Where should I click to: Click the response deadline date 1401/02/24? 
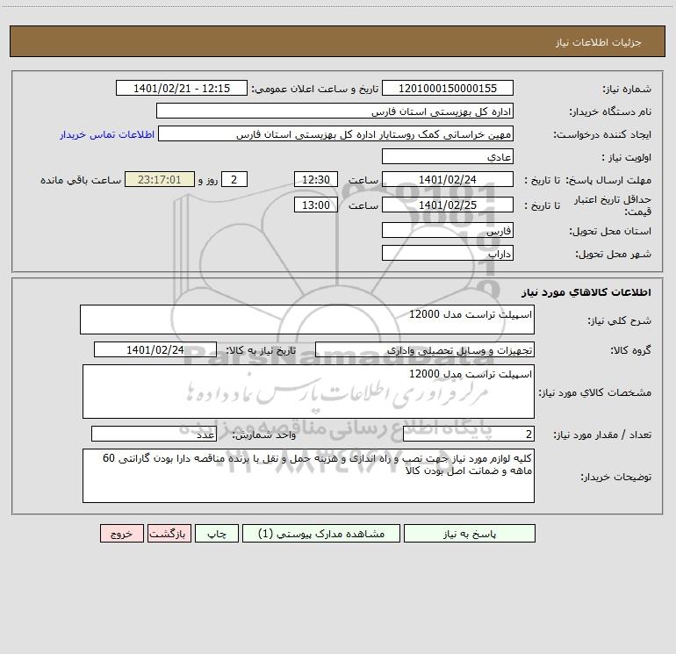pyautogui.click(x=448, y=179)
